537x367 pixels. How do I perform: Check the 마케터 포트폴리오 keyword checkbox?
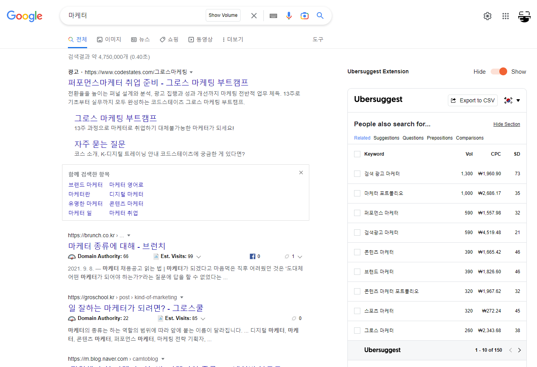click(357, 193)
